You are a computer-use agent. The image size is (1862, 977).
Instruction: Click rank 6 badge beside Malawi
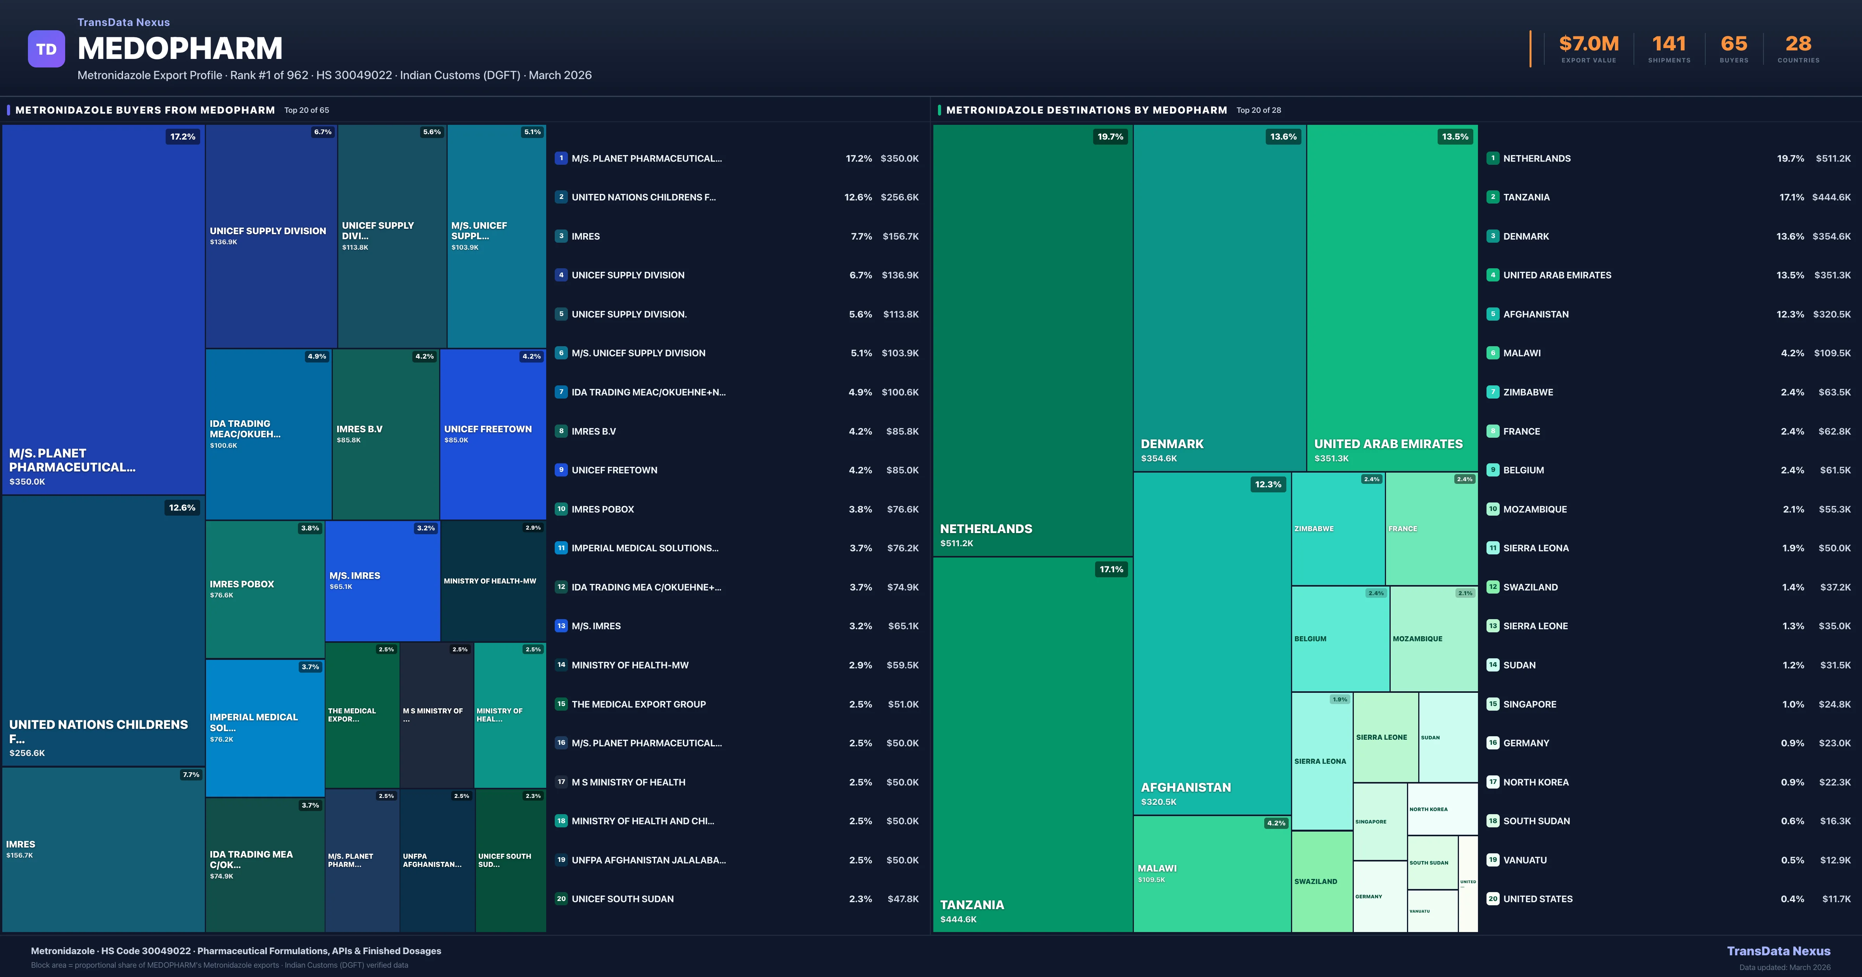[1493, 353]
